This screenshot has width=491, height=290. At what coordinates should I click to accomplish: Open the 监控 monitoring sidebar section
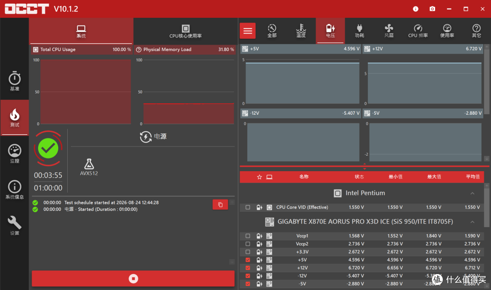pyautogui.click(x=15, y=153)
